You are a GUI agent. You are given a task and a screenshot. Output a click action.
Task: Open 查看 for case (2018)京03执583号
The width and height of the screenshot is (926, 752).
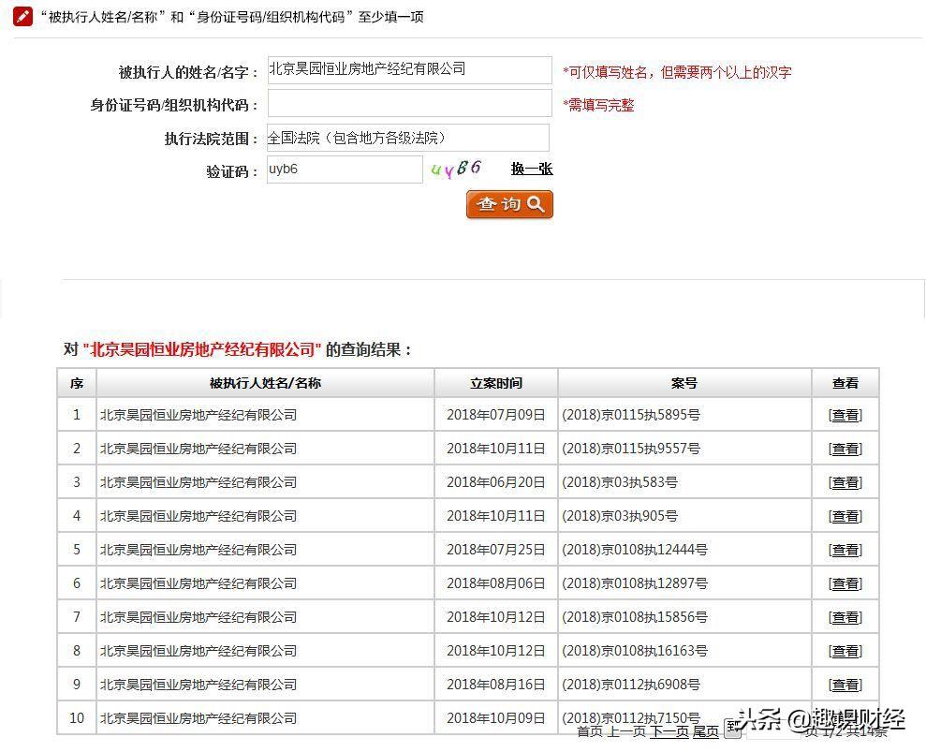click(845, 481)
